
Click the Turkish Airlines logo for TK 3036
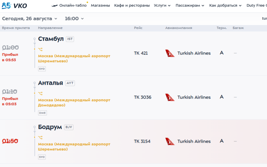(170, 97)
